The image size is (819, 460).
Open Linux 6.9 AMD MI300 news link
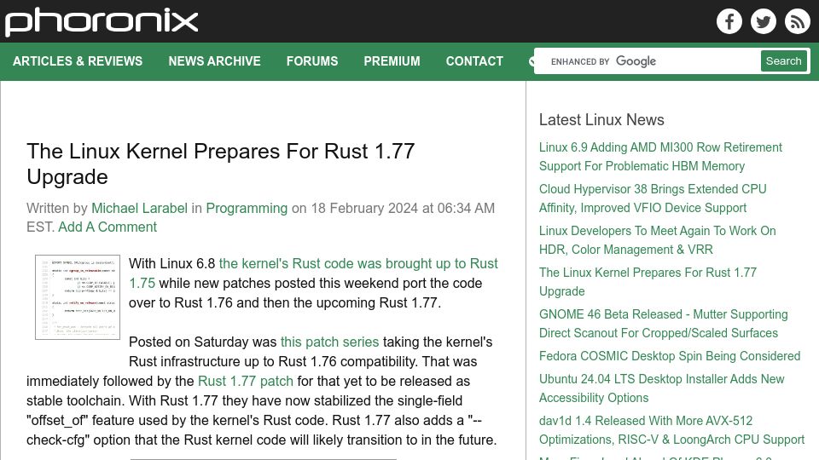point(660,157)
